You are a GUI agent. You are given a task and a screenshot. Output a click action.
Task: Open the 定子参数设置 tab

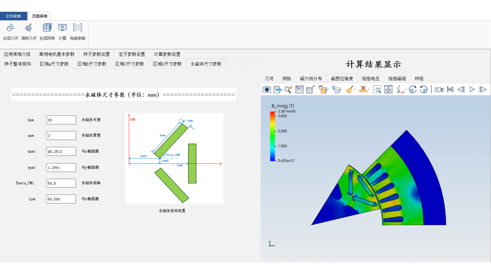click(x=132, y=54)
